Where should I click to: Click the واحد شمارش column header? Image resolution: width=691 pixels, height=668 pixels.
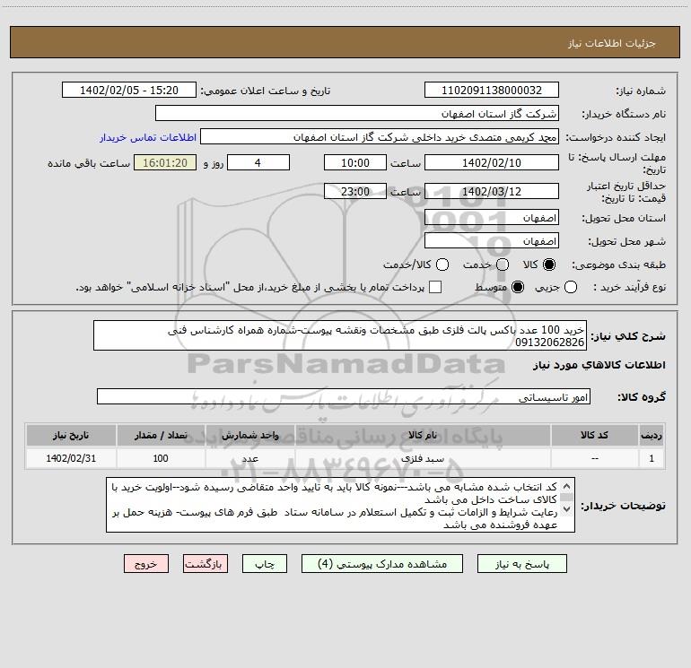[x=249, y=435]
